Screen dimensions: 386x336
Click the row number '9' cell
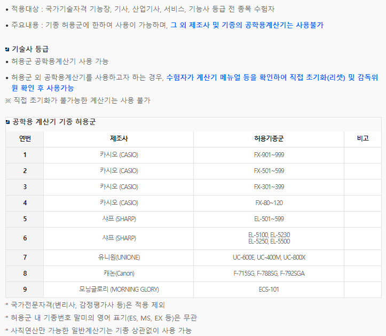coord(25,290)
